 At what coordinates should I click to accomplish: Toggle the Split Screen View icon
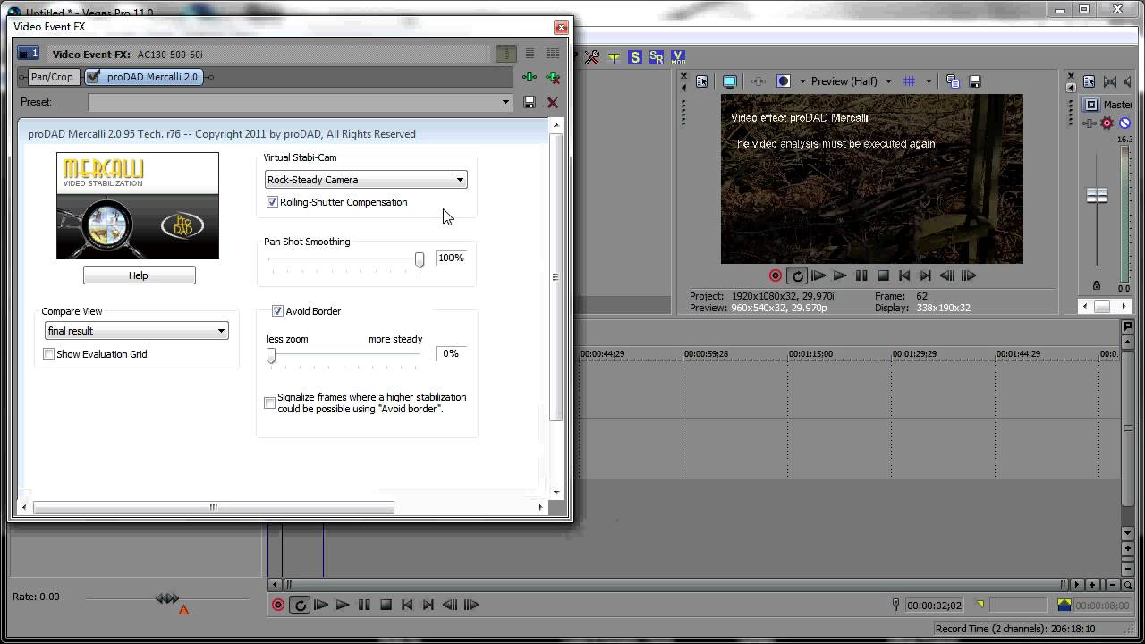[x=784, y=81]
